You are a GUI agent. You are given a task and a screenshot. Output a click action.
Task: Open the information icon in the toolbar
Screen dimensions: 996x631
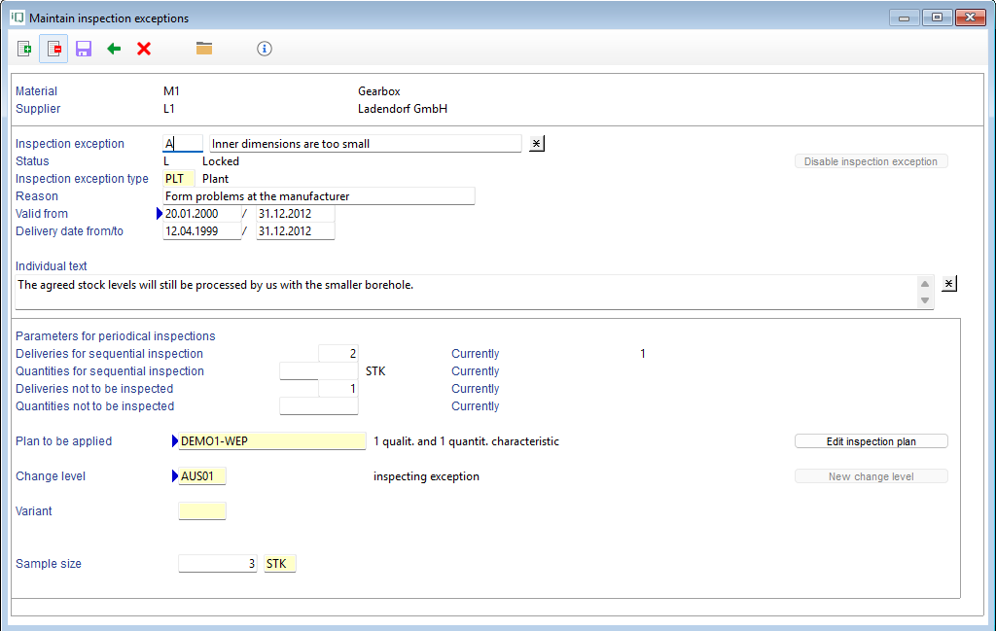coord(265,49)
